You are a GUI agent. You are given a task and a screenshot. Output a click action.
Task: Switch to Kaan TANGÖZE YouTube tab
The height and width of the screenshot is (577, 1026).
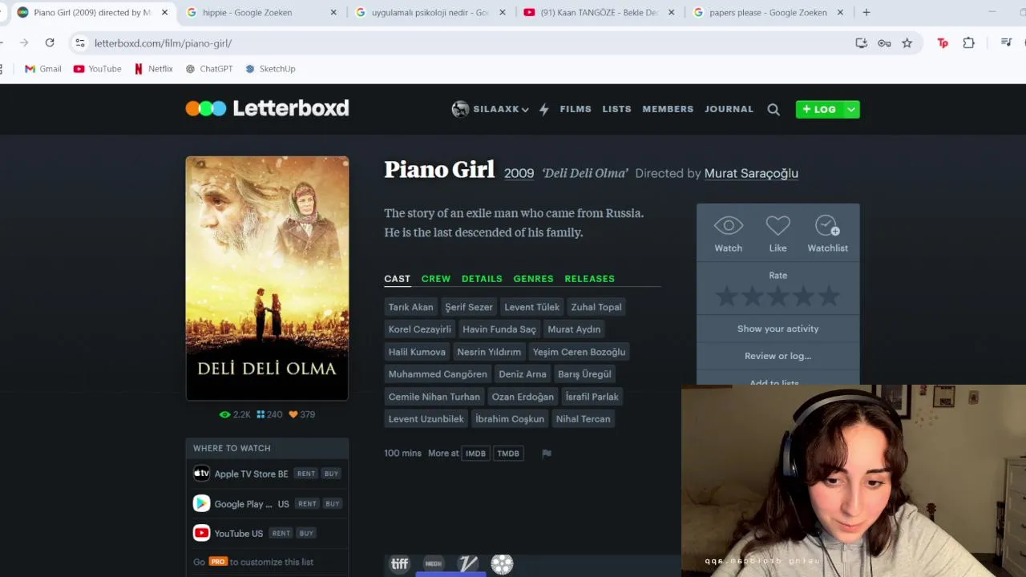click(599, 13)
